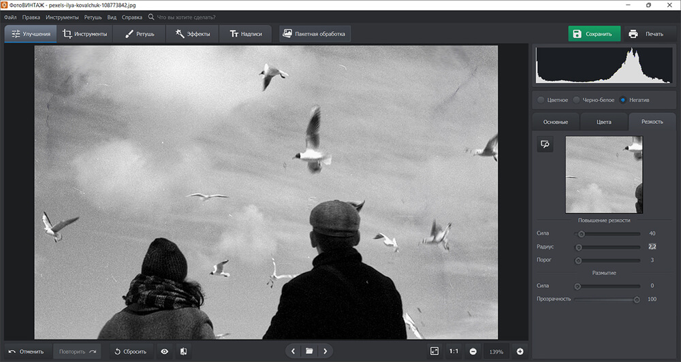Go to the next photo arrow
The height and width of the screenshot is (362, 681).
click(x=326, y=351)
